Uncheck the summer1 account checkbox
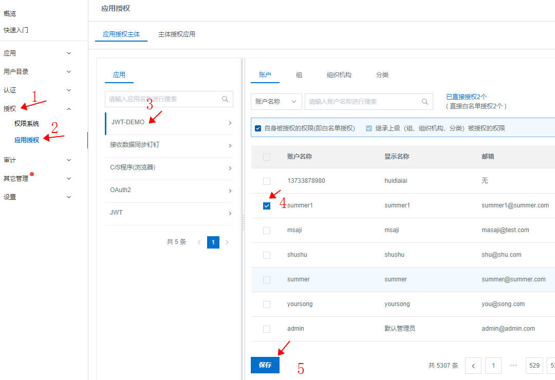 (x=267, y=206)
